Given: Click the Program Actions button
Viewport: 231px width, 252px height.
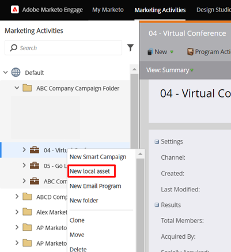Looking at the screenshot, I should coord(209,52).
